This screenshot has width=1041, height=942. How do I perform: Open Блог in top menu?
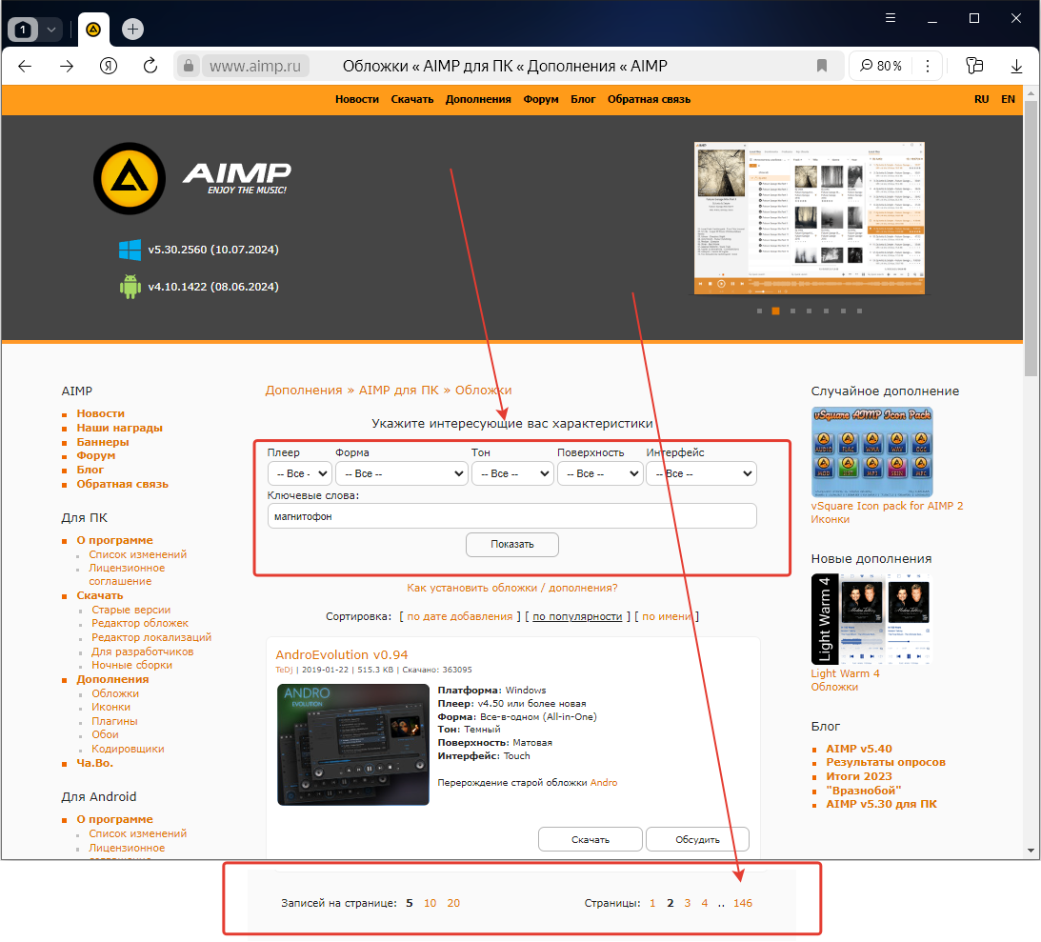click(x=583, y=99)
